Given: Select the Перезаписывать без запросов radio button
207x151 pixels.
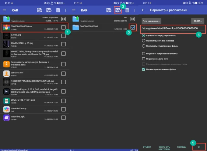Looking at the screenshot, I should [143, 41].
